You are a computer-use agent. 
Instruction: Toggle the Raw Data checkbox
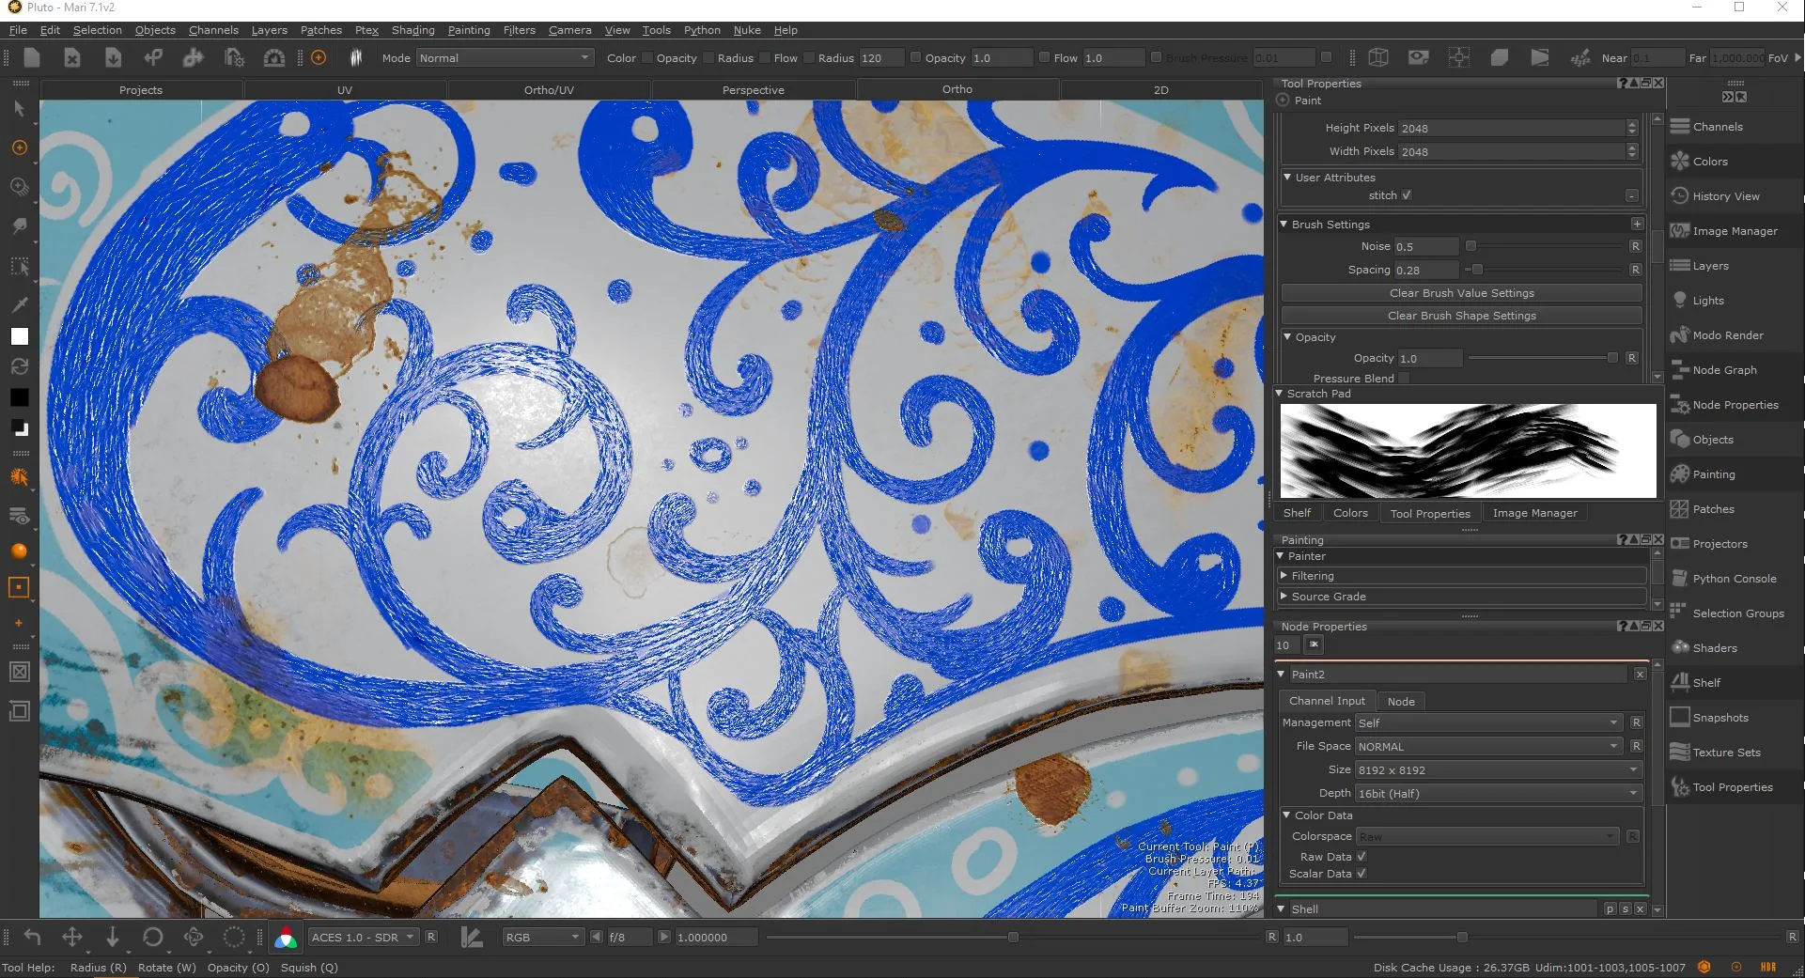coord(1362,857)
